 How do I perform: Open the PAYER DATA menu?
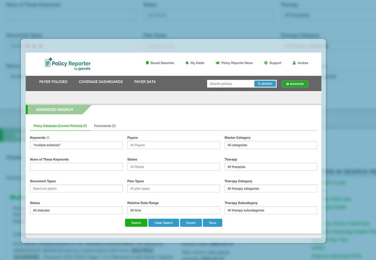pos(145,82)
